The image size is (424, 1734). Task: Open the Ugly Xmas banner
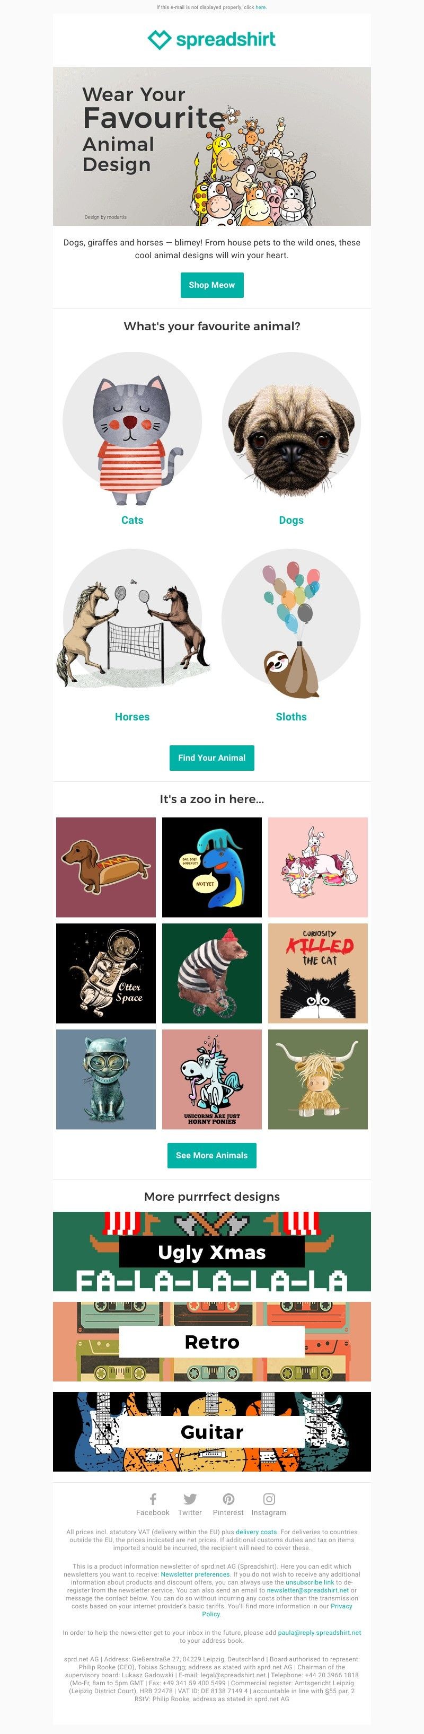(212, 1252)
